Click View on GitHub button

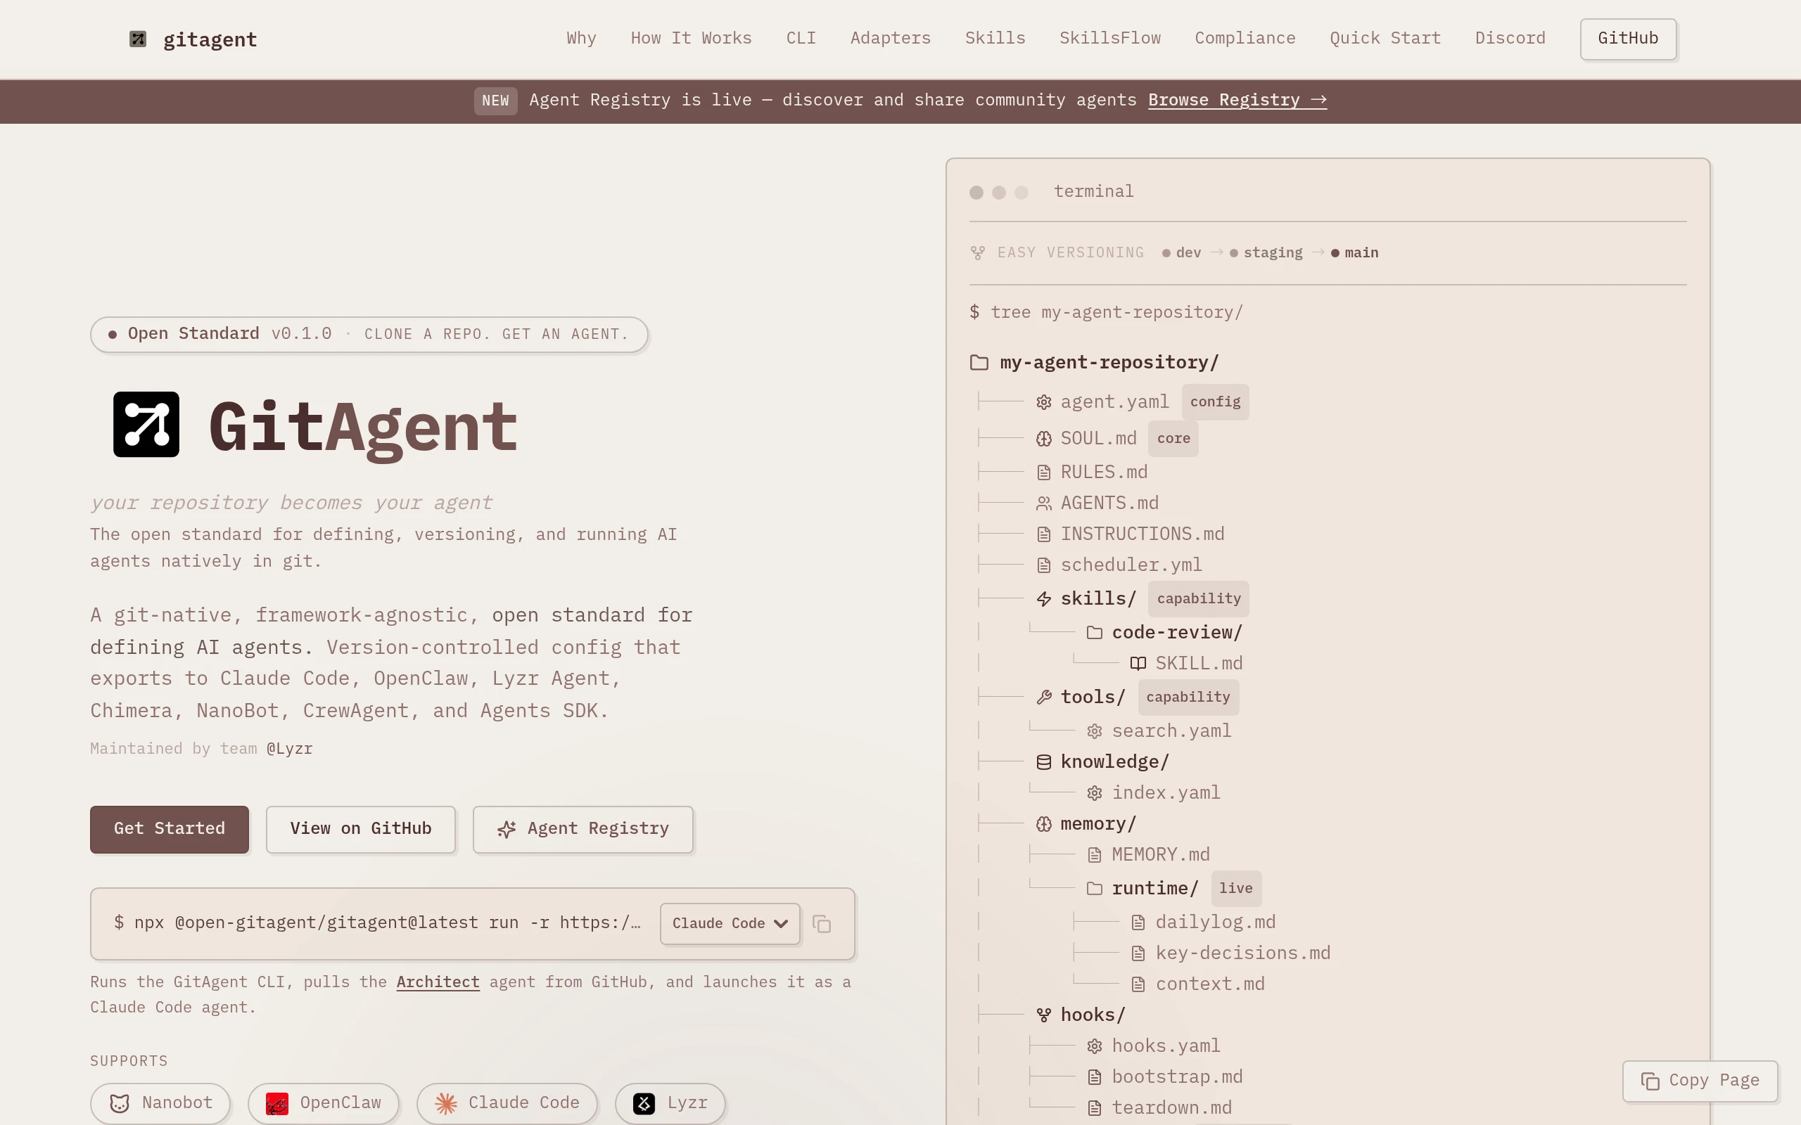(x=360, y=829)
